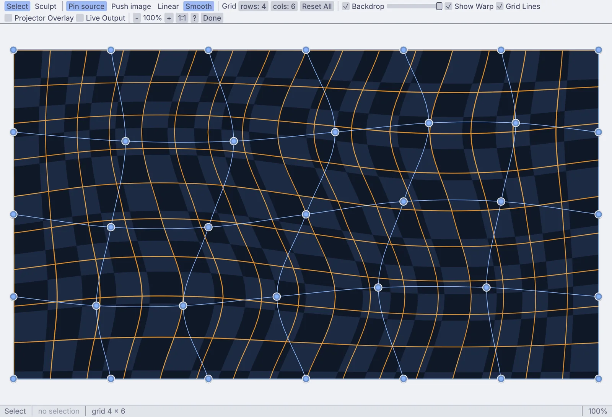Select the bottom-left corner control point

point(13,379)
